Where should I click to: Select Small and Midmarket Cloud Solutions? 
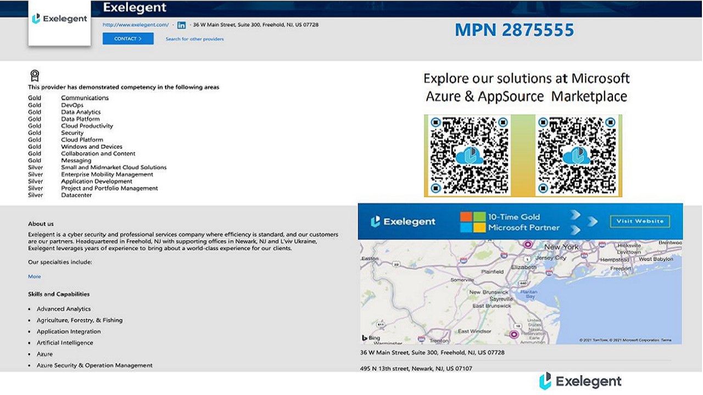click(x=114, y=167)
